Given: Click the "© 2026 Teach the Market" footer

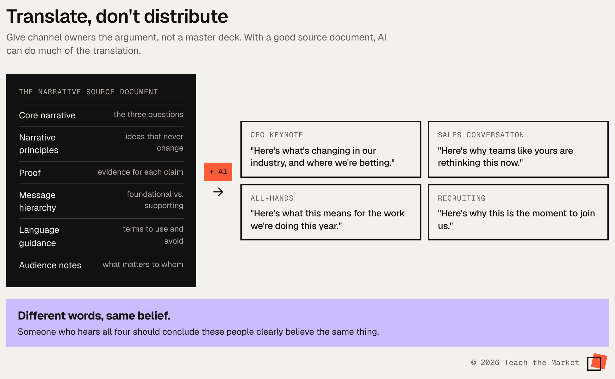Looking at the screenshot, I should 525,363.
